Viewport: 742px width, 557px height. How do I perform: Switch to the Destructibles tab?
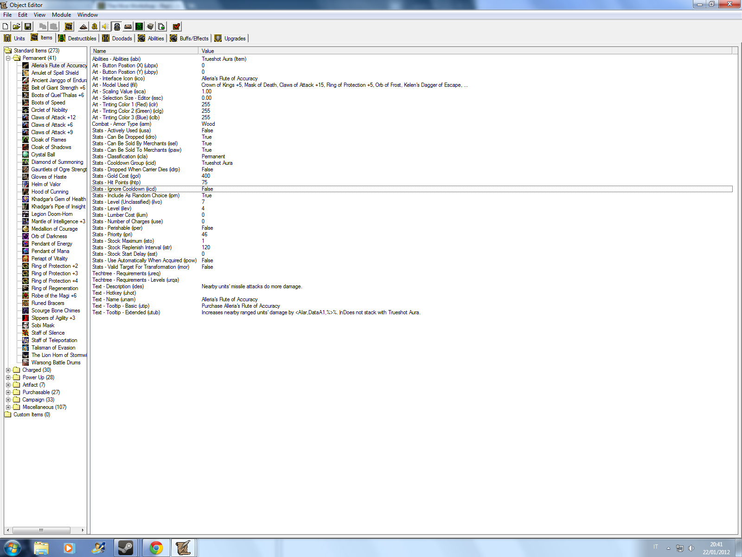coord(77,38)
